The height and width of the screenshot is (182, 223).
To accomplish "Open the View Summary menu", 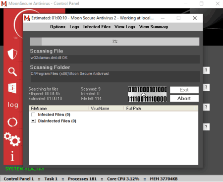I will 154,27.
